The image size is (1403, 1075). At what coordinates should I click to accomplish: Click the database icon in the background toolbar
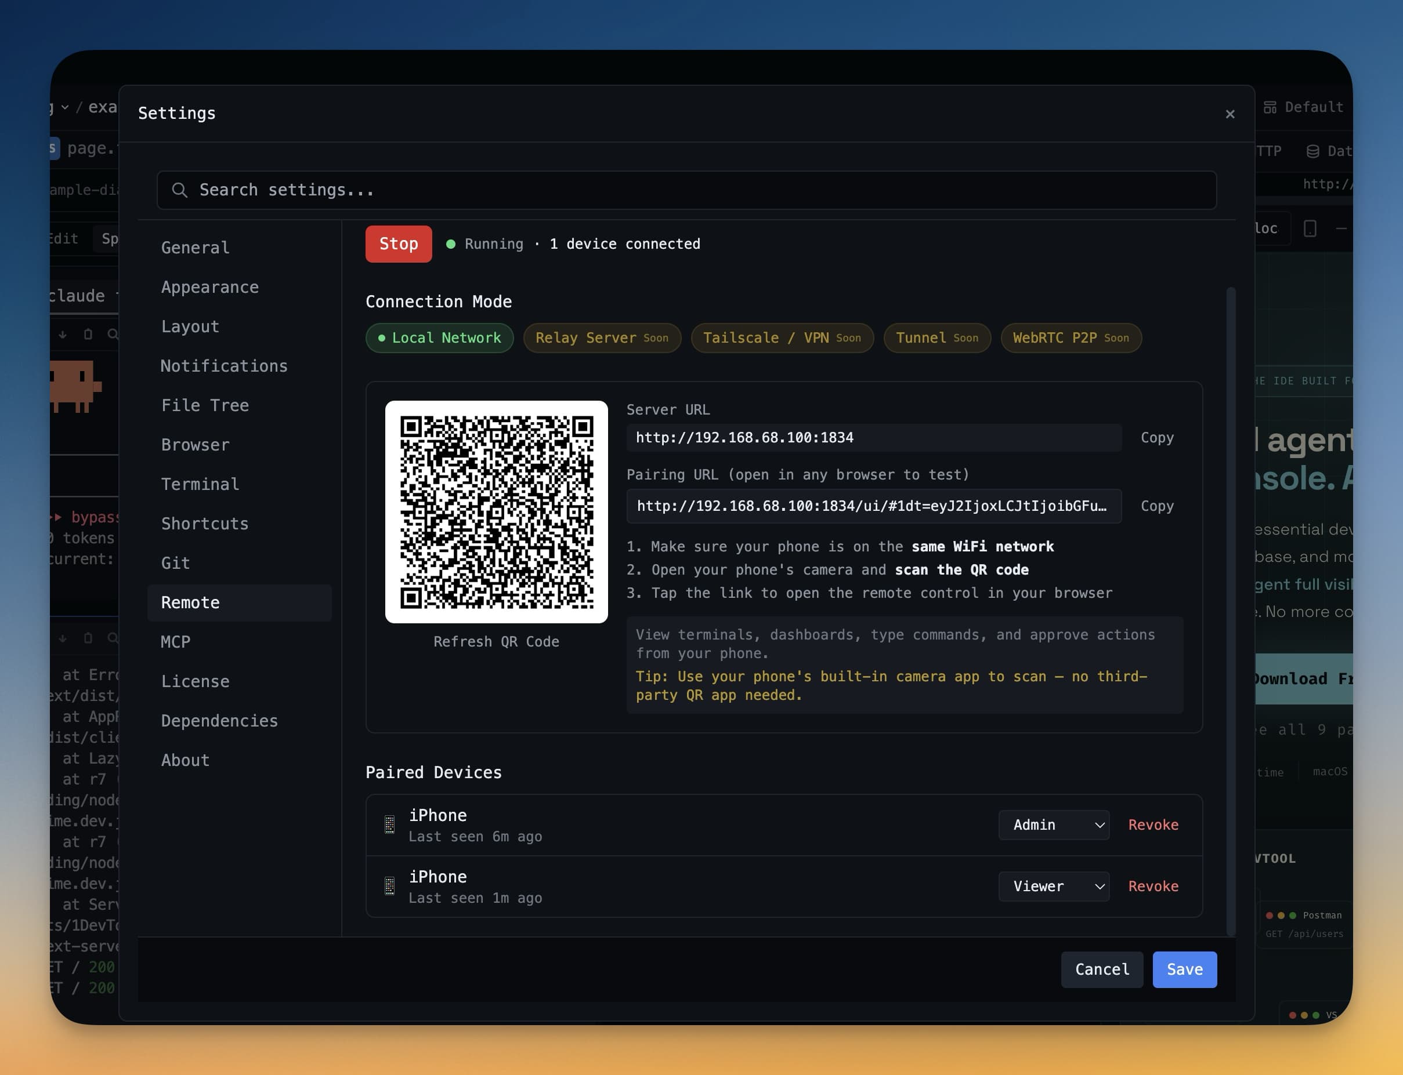1312,152
